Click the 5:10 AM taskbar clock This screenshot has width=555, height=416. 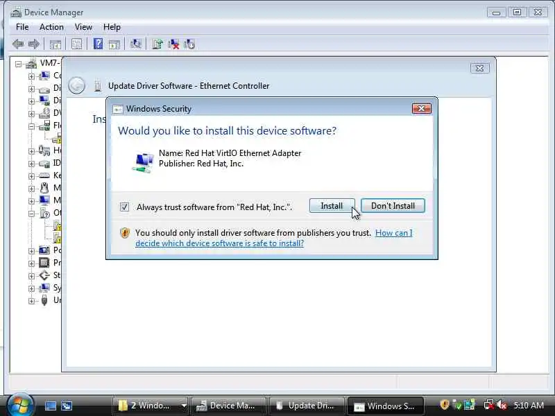click(529, 405)
